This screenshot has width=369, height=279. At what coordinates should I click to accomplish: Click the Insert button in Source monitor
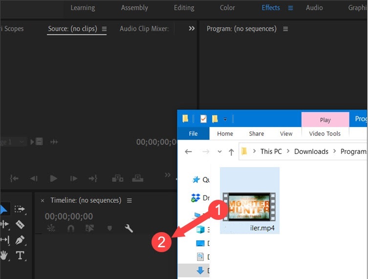(x=117, y=179)
